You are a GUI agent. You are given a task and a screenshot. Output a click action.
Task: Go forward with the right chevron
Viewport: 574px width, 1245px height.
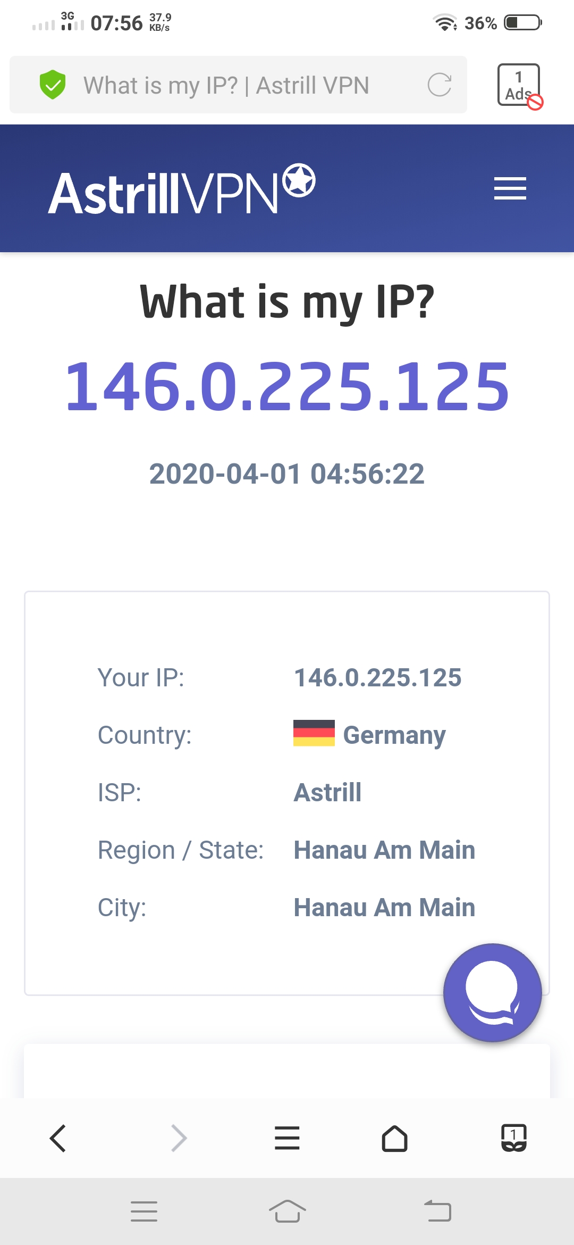click(179, 1139)
